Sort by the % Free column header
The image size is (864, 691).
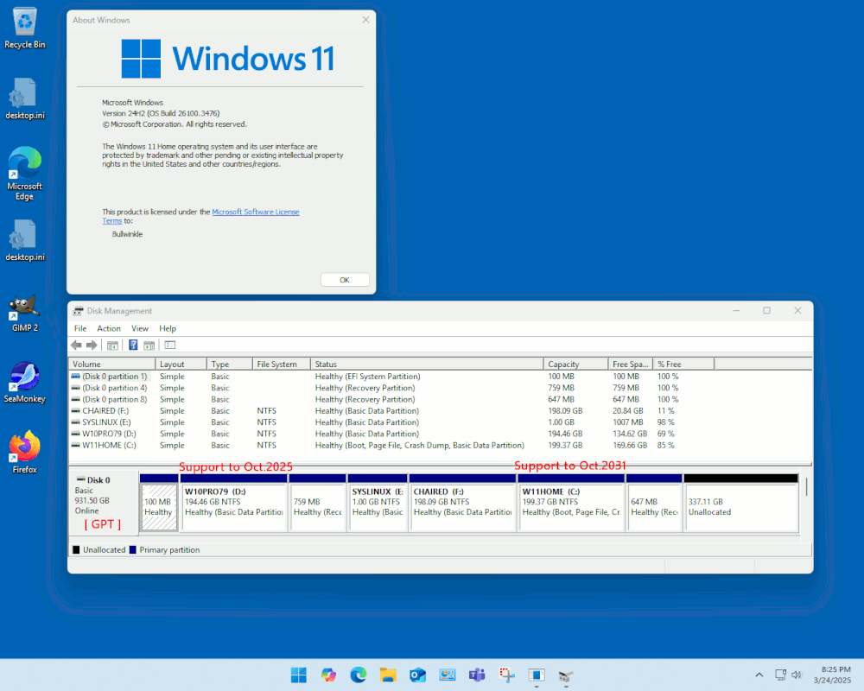click(x=683, y=365)
